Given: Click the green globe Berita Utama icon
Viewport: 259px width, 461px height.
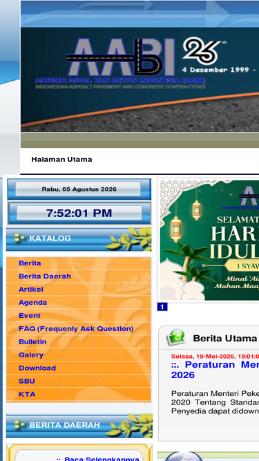Looking at the screenshot, I should [176, 337].
